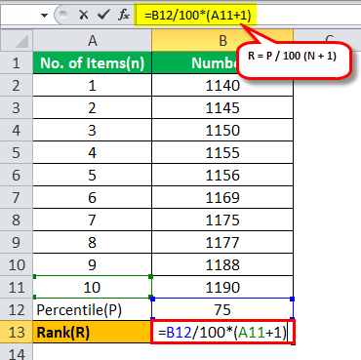361x360 pixels.
Task: Click cell A2 containing 1
Action: point(93,85)
